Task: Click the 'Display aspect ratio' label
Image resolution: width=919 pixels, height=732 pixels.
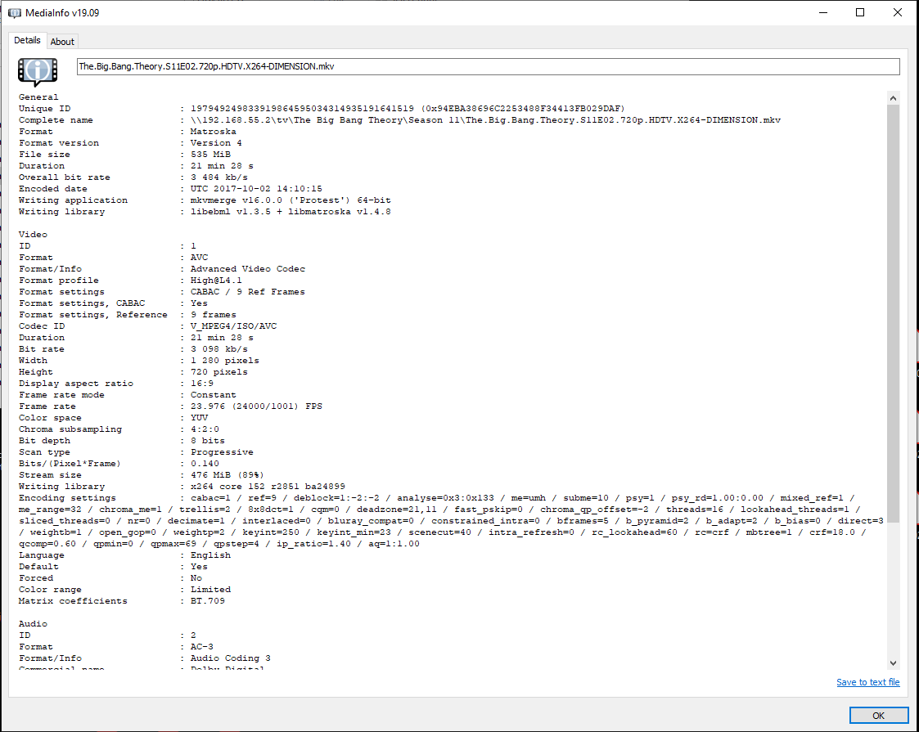Action: point(75,384)
